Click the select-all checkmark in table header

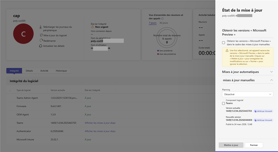click(10, 90)
